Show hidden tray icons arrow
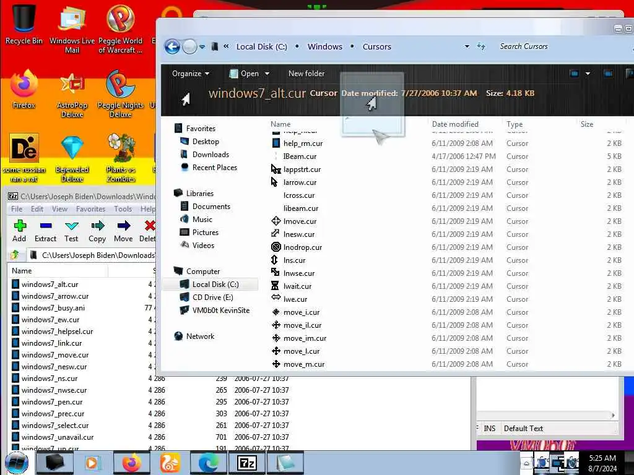The image size is (634, 475). (x=526, y=463)
